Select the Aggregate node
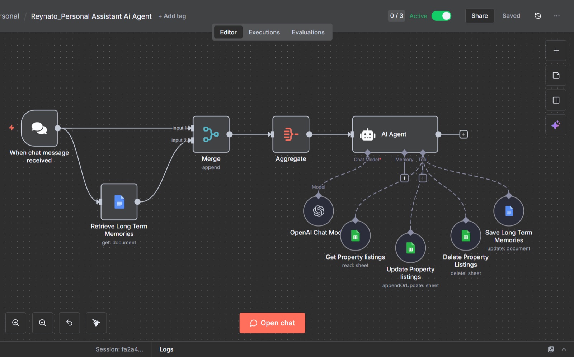 [x=291, y=134]
